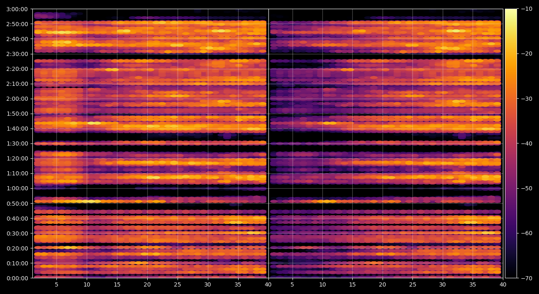Click x-axis label 25 under left heatmap
The height and width of the screenshot is (294, 539).
pyautogui.click(x=178, y=285)
